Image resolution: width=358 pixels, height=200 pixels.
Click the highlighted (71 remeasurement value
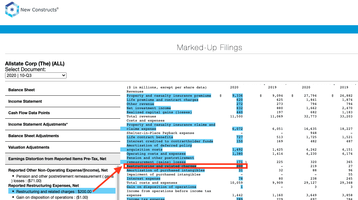(240, 162)
